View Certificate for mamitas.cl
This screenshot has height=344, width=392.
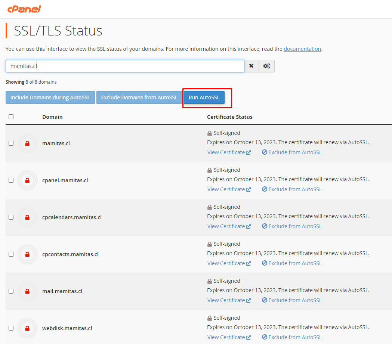point(229,152)
